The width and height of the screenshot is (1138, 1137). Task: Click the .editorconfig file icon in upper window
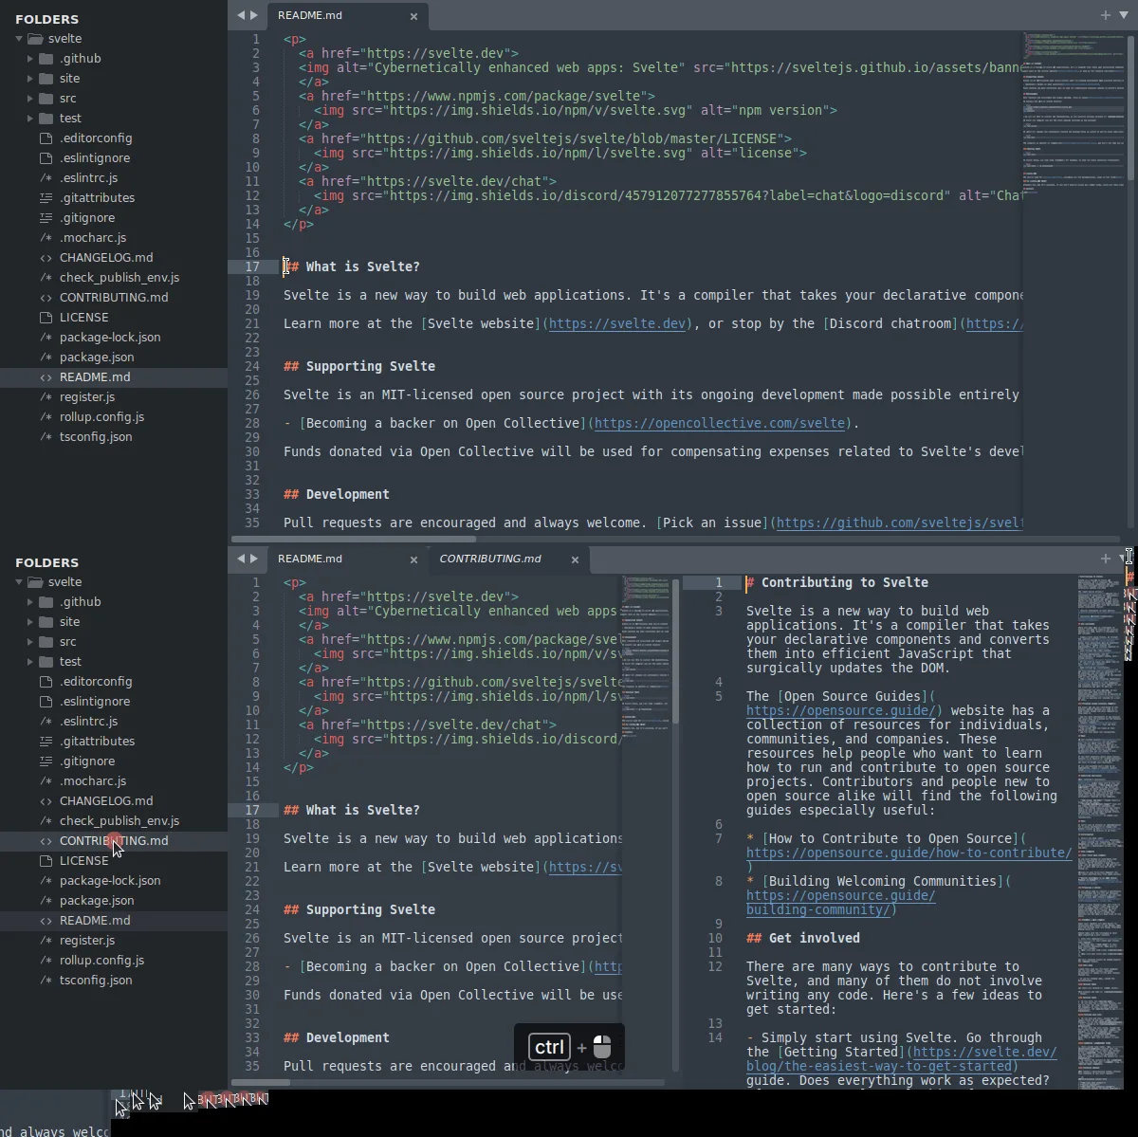(x=46, y=138)
